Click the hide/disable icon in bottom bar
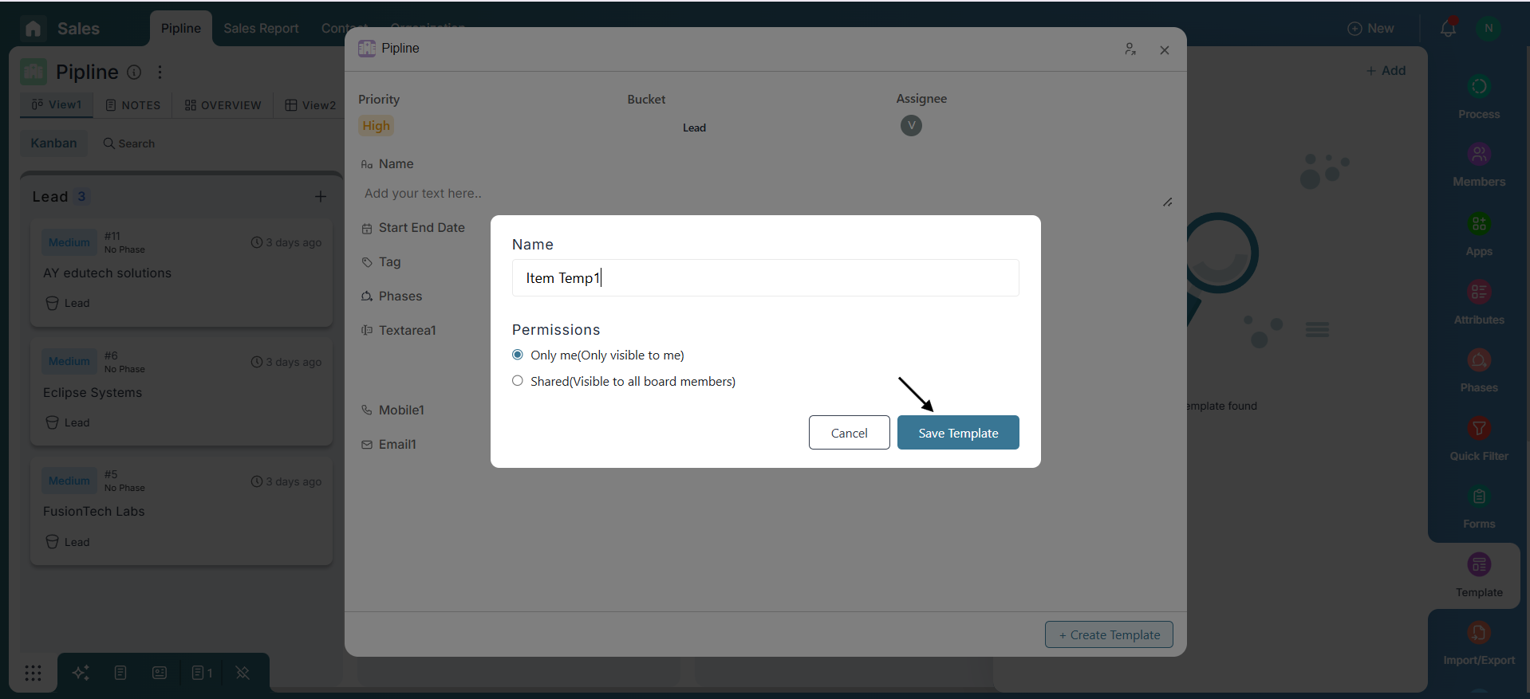1530x699 pixels. pos(243,673)
